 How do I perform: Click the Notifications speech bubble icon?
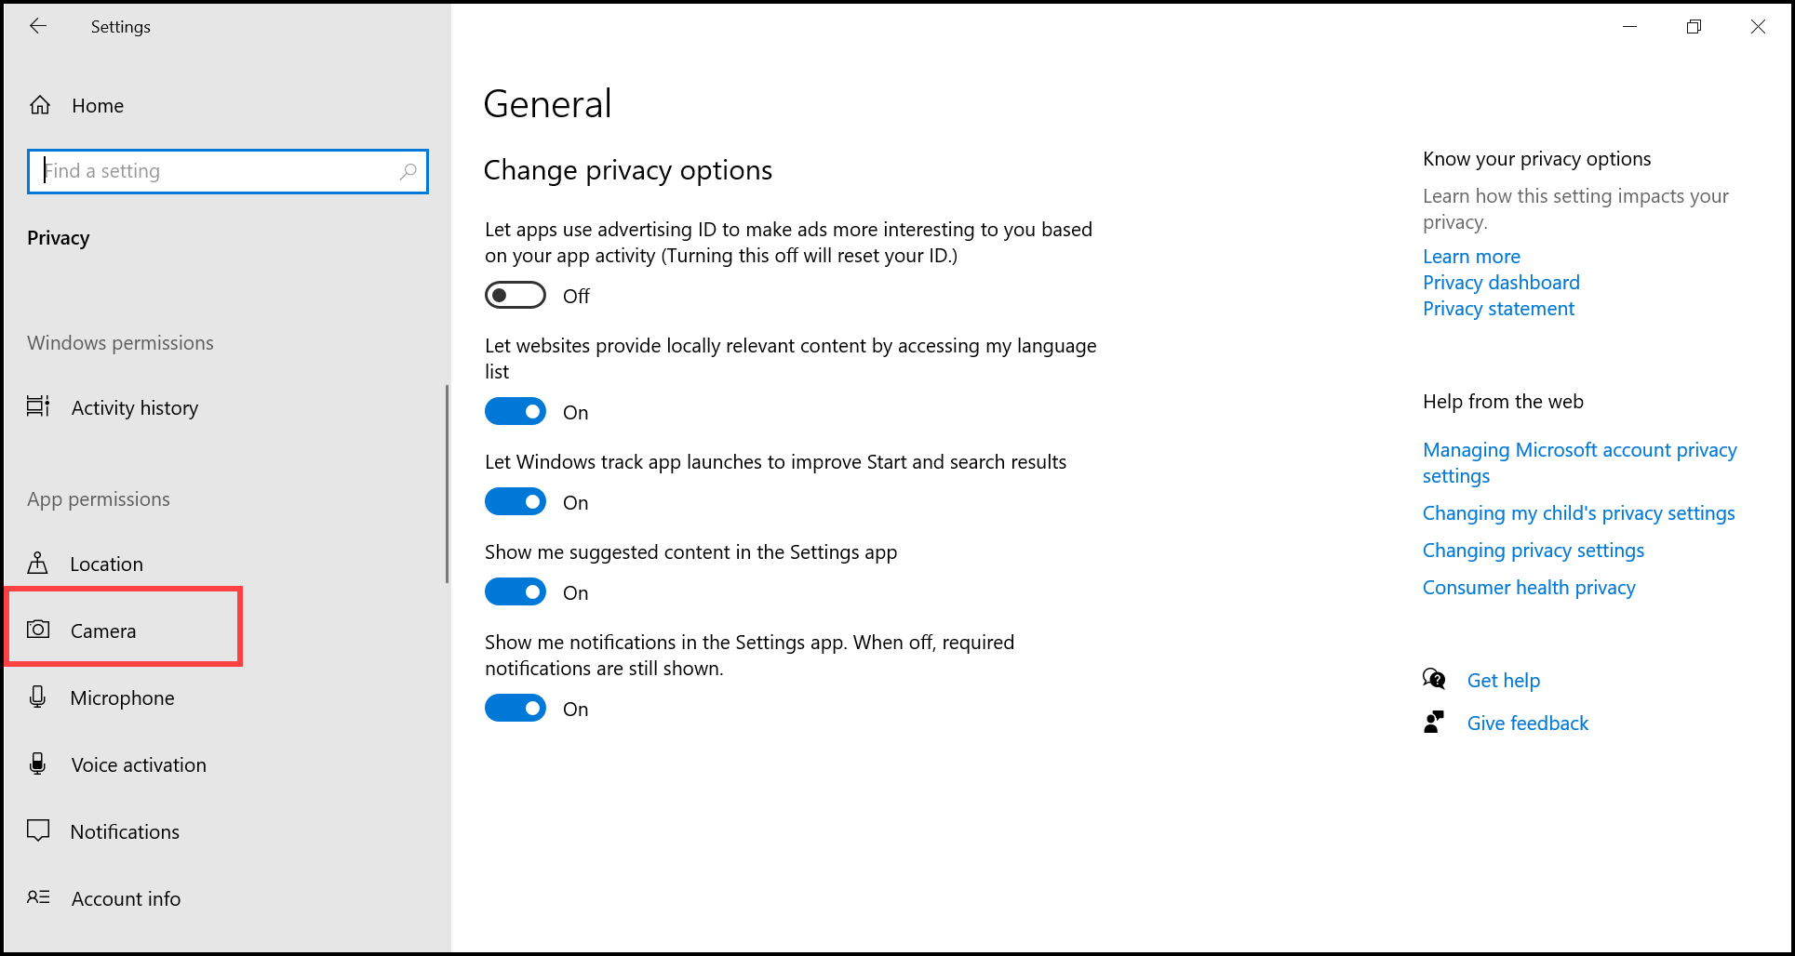click(38, 830)
